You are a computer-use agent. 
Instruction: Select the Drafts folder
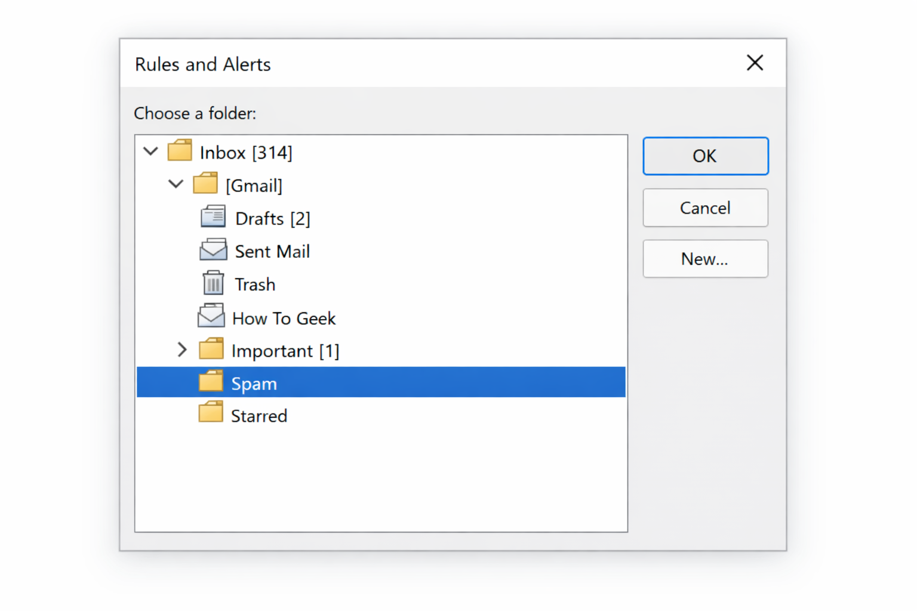coord(273,218)
